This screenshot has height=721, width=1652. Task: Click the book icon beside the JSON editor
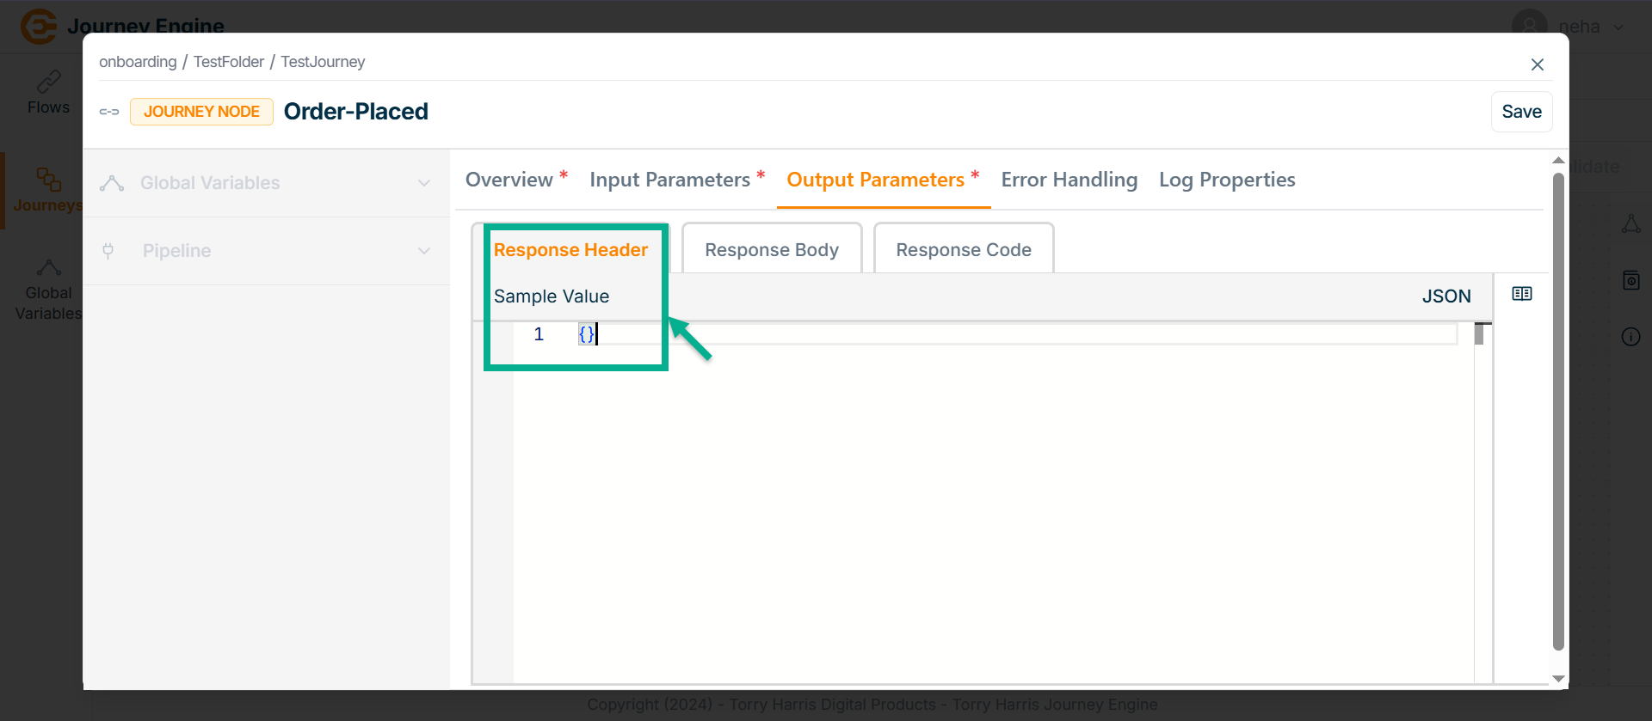1521,294
